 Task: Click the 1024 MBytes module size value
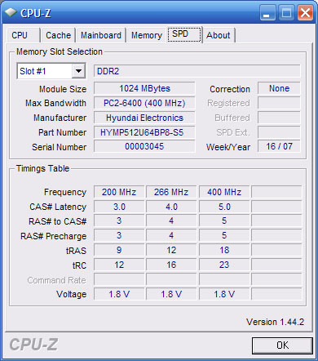[x=144, y=88]
